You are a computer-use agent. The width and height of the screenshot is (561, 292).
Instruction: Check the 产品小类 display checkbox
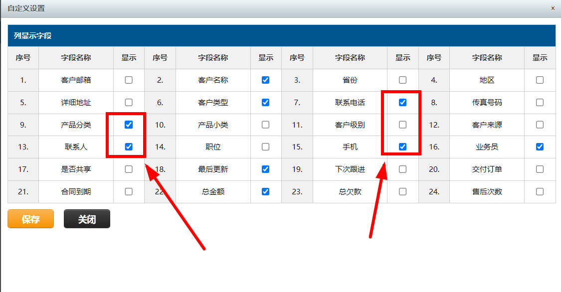[x=265, y=125]
